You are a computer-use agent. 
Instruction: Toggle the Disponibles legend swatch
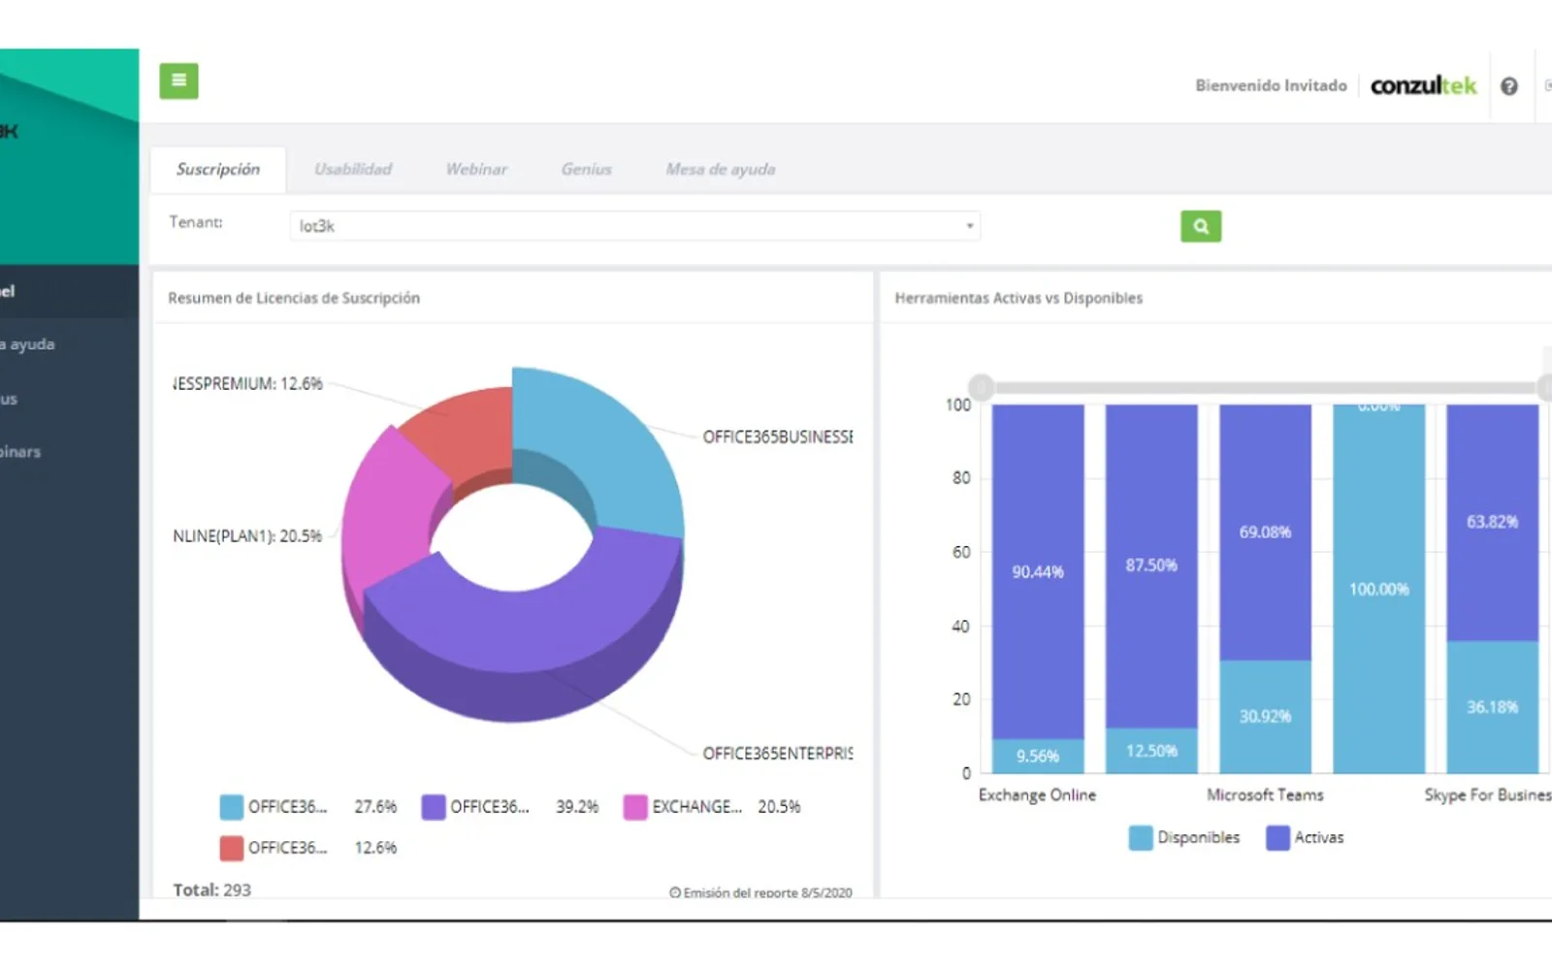point(1141,837)
